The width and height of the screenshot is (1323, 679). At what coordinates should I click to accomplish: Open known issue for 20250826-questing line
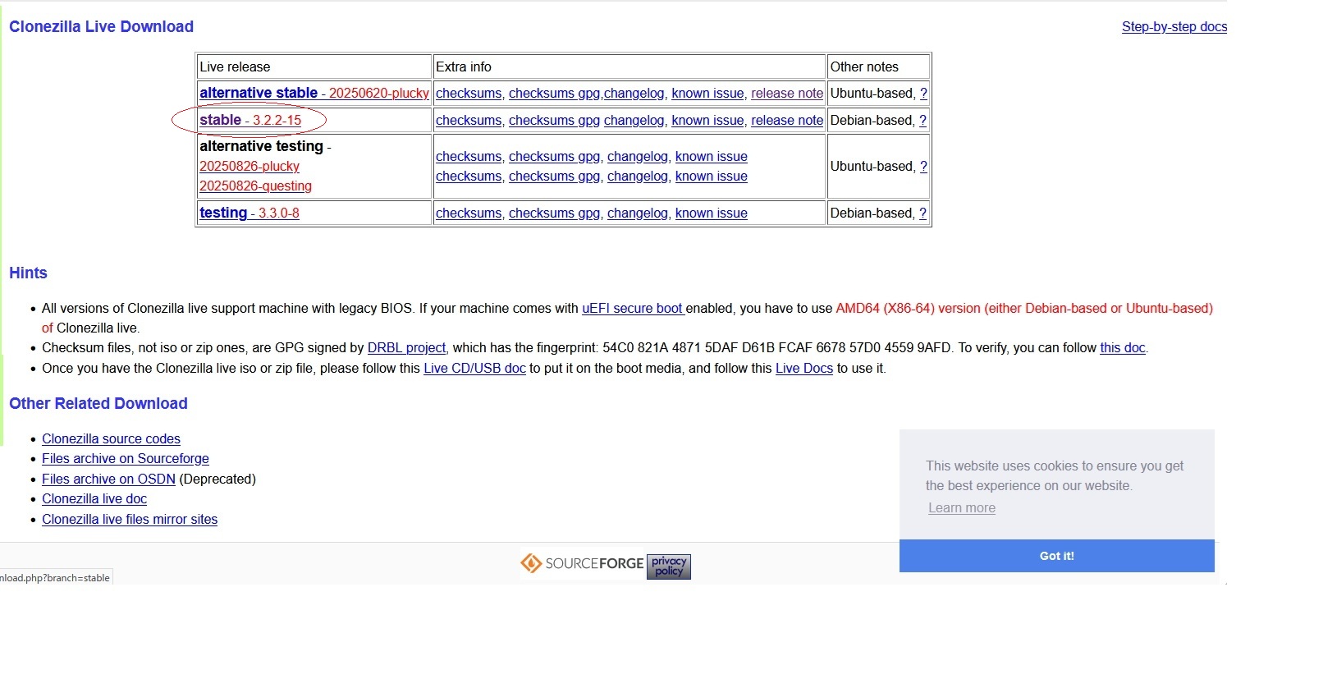click(x=712, y=177)
